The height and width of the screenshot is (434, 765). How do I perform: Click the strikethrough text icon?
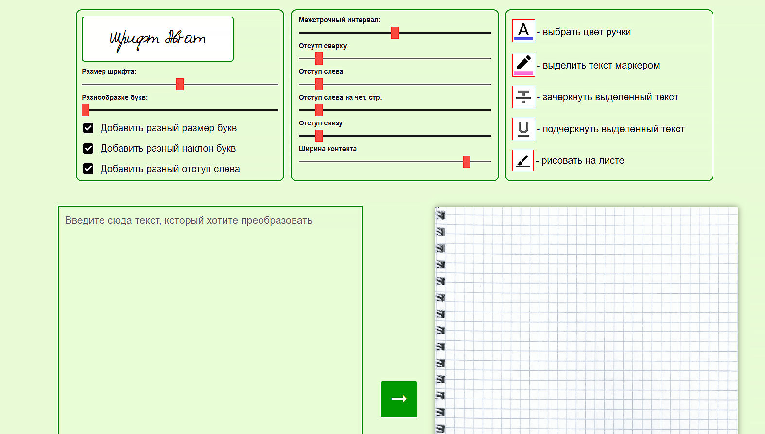(x=523, y=97)
